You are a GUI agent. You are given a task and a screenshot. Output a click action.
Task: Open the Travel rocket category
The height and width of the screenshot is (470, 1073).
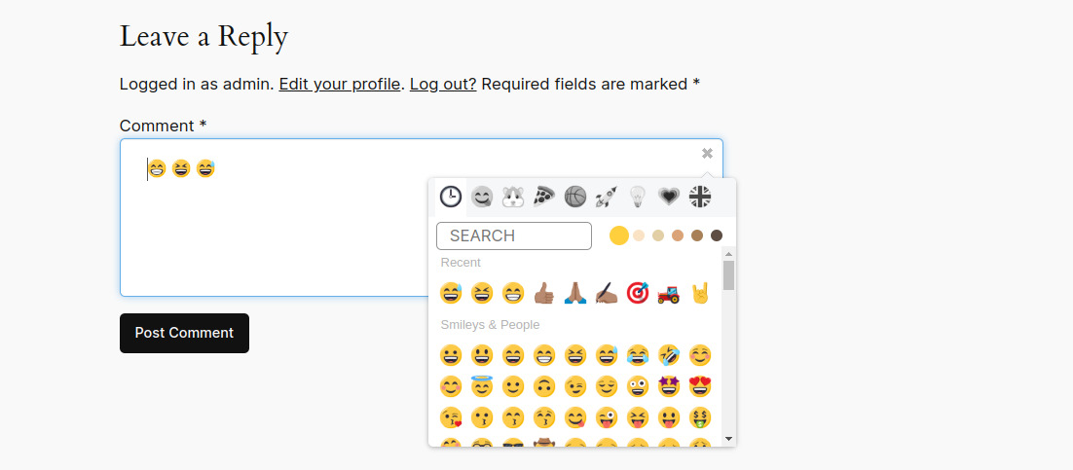pos(607,197)
